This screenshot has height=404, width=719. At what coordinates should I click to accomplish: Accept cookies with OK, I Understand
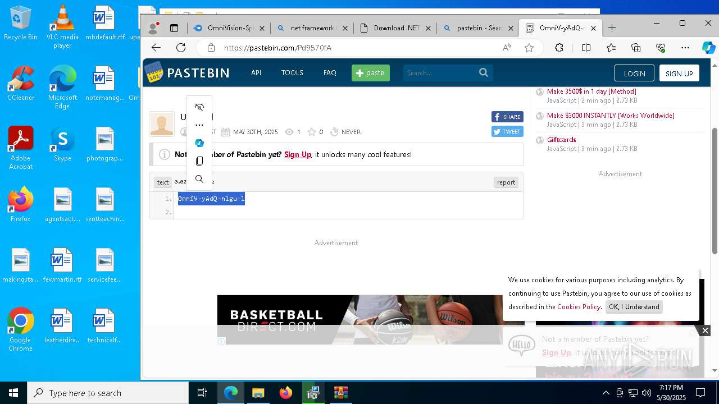[x=634, y=307]
